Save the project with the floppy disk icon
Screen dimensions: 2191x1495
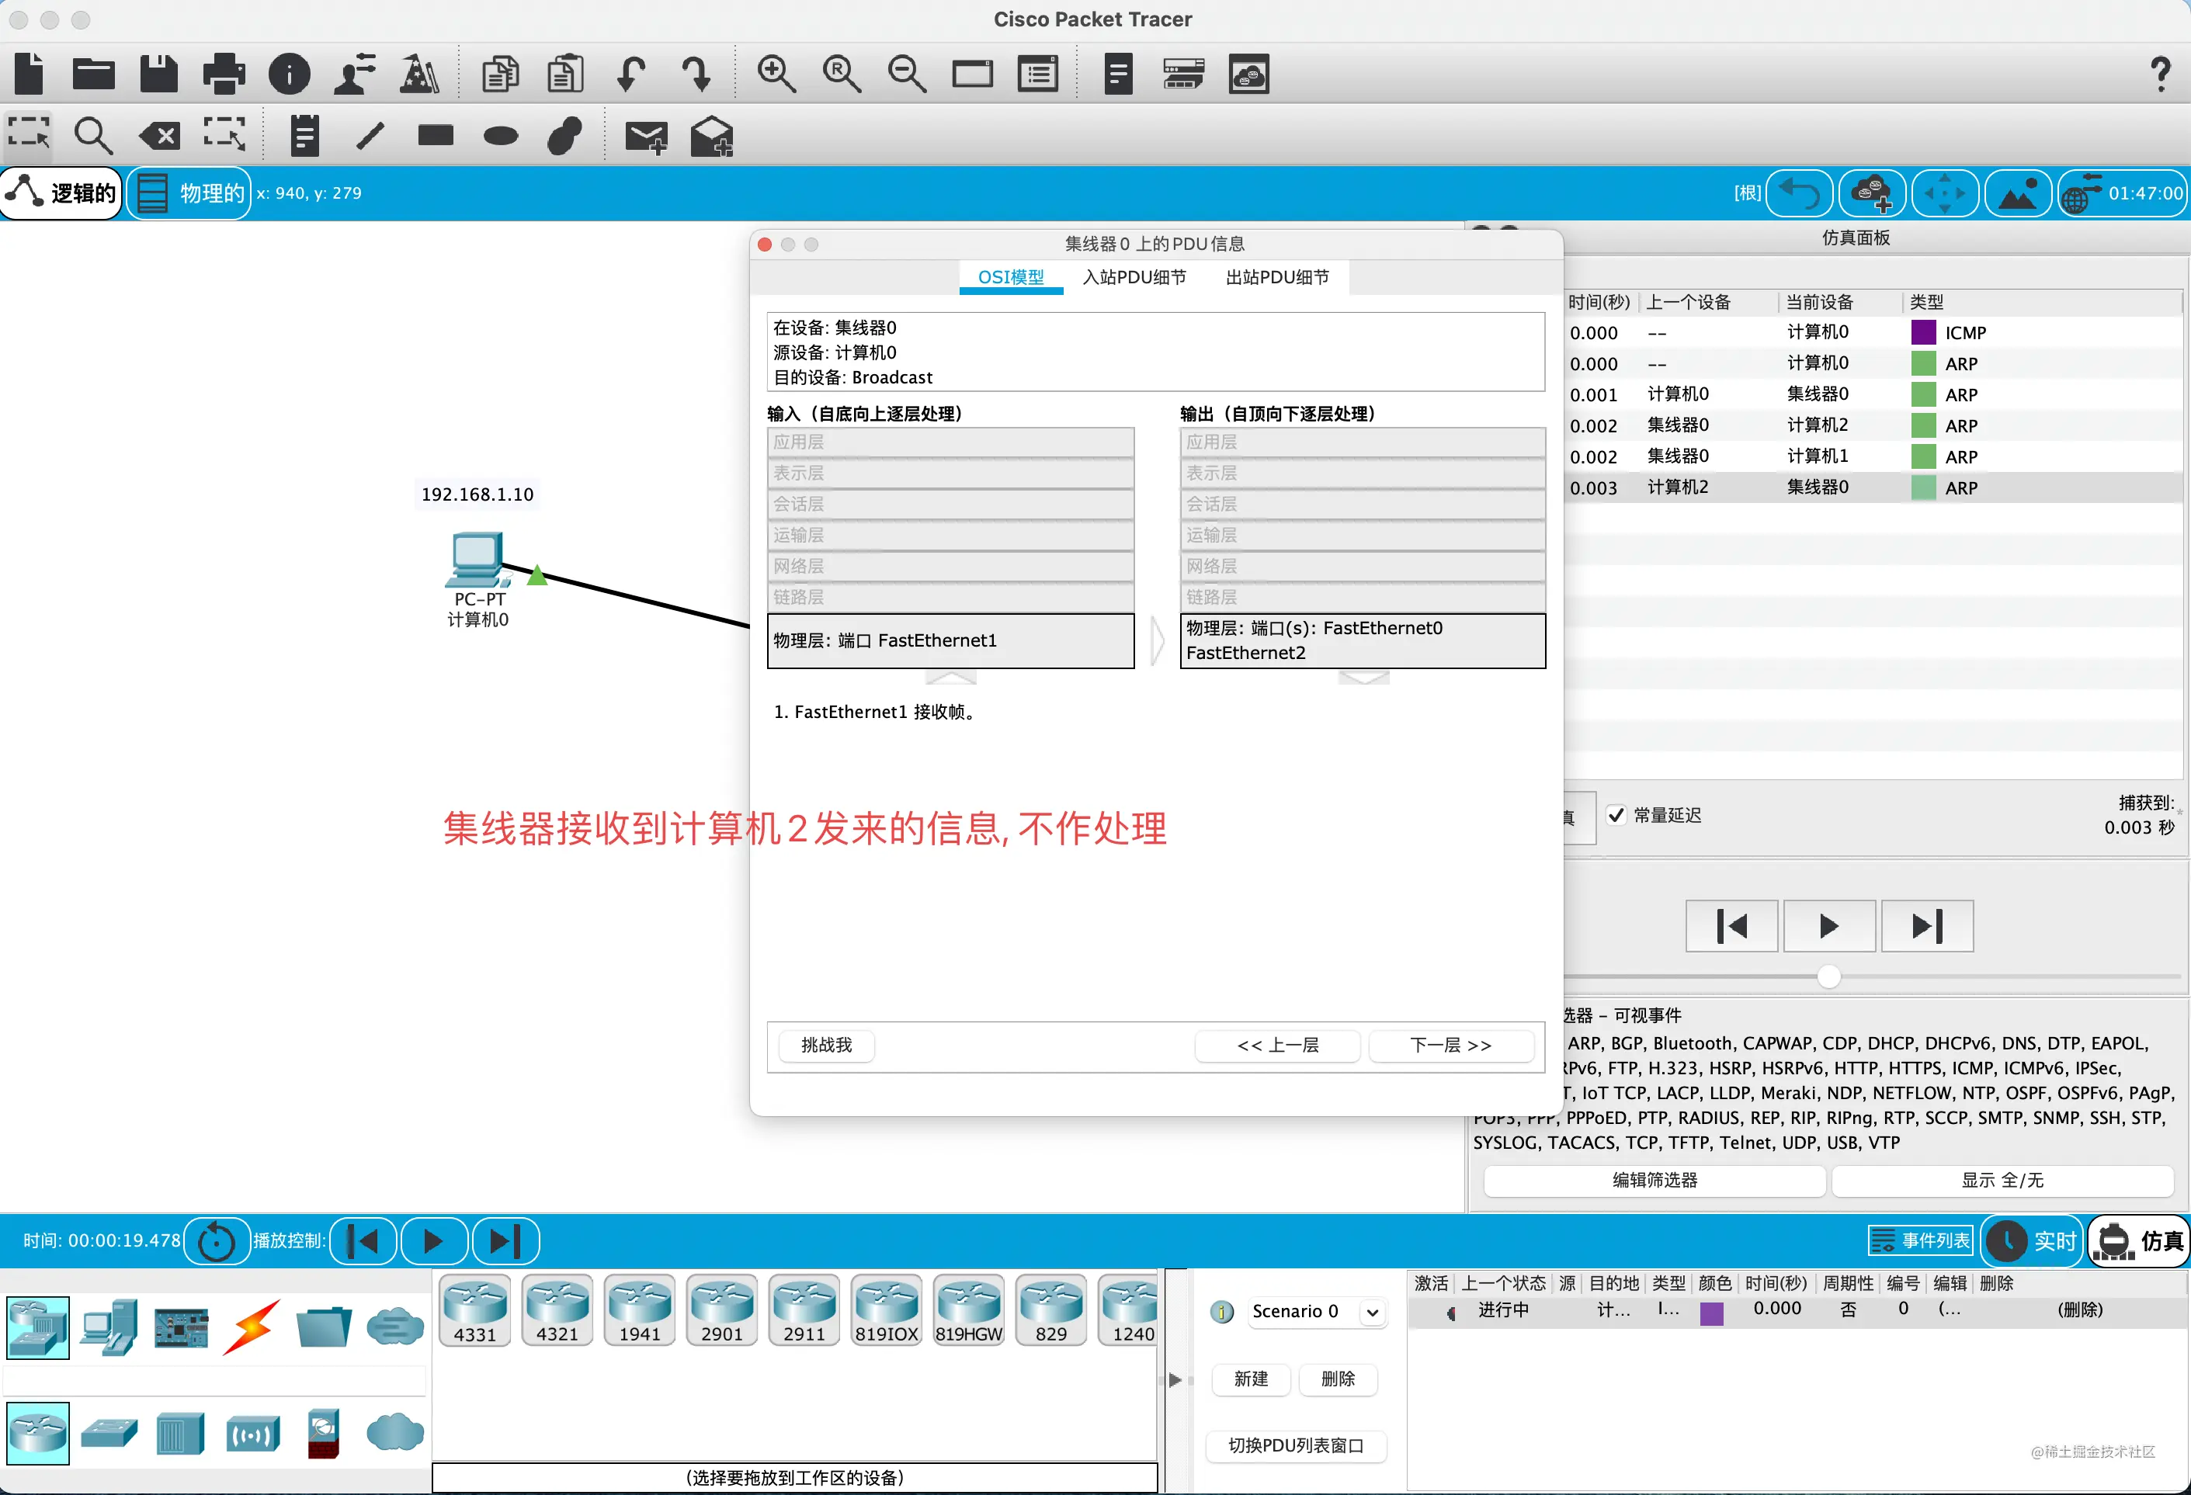[158, 74]
